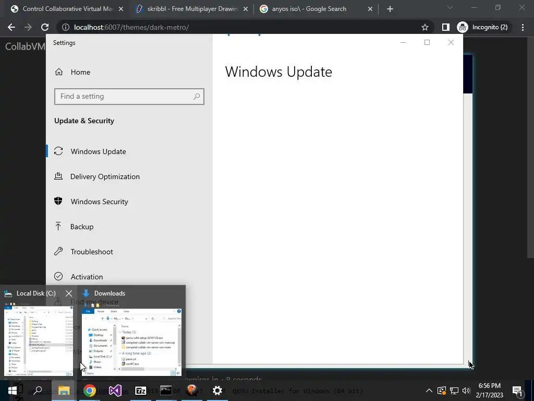
Task: Click File Explorer on the taskbar
Action: tap(64, 391)
